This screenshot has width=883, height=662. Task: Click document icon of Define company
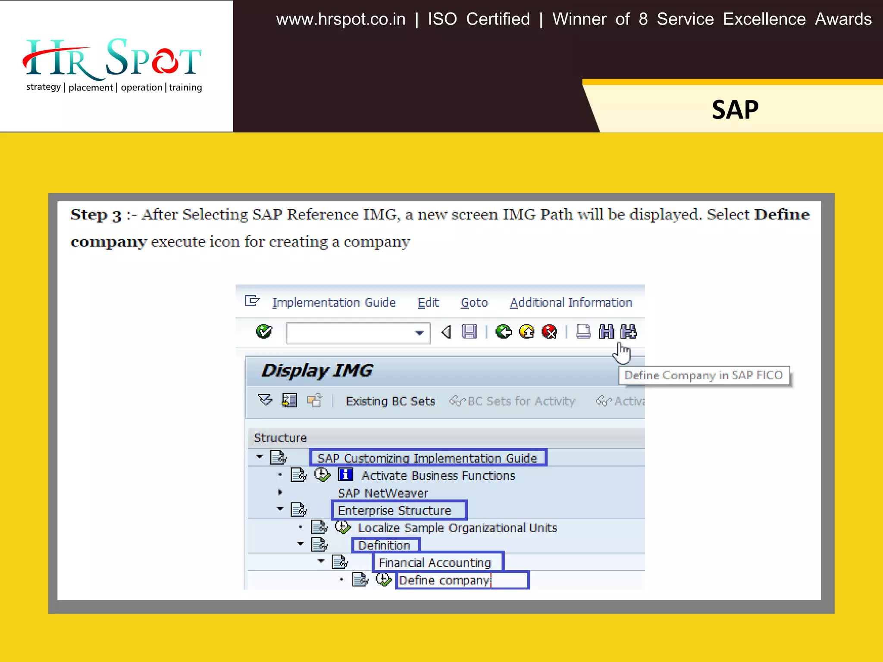pos(360,579)
